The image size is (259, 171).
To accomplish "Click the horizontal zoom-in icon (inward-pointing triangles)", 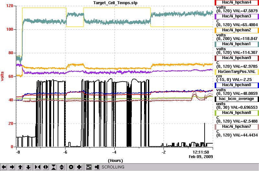I will (x=38, y=167).
